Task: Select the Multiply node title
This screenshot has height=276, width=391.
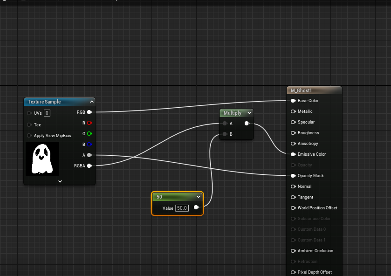Action: [x=233, y=113]
